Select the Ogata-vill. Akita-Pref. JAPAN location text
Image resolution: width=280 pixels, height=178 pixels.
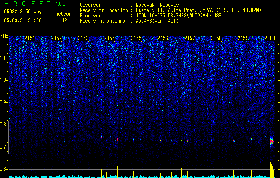click(x=199, y=10)
